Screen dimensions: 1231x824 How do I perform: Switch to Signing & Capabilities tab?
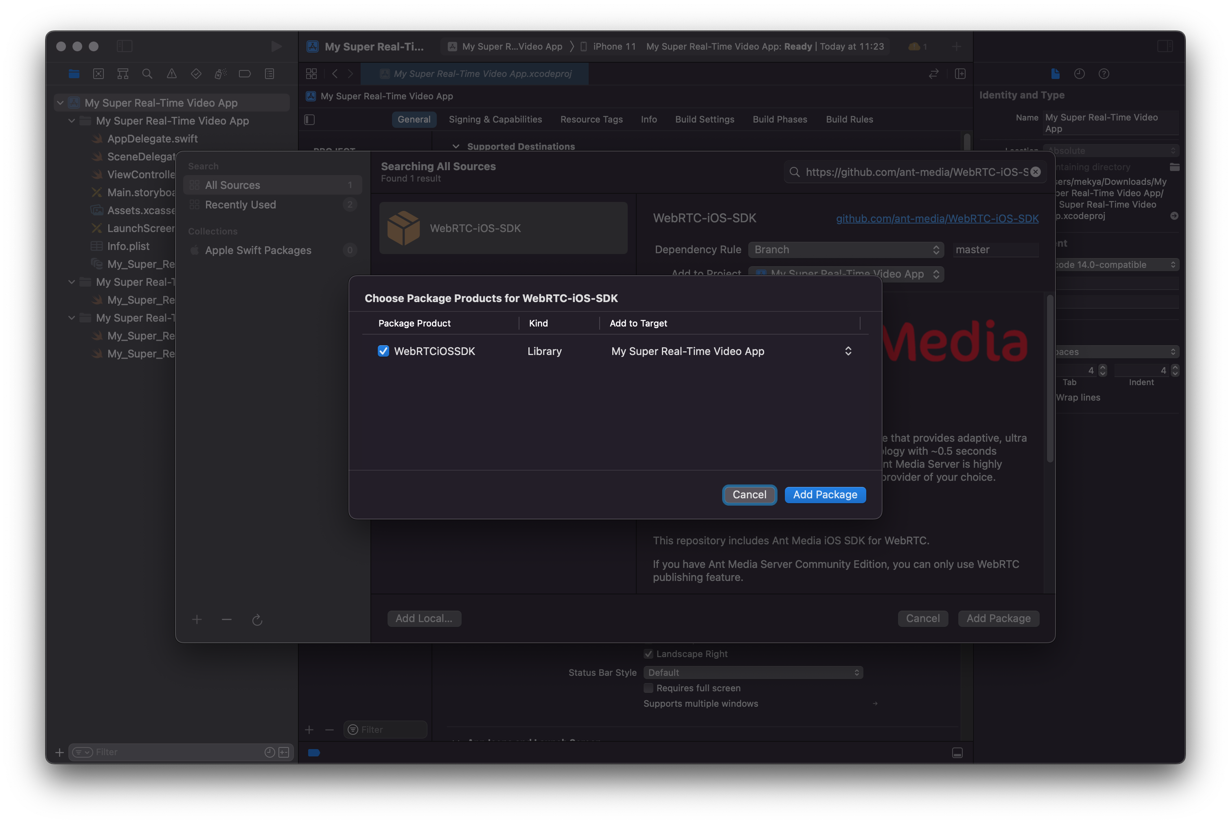pyautogui.click(x=495, y=119)
